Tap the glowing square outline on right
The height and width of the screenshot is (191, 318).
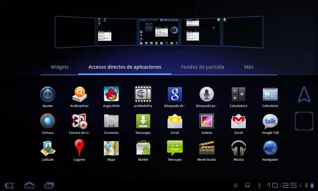pos(304,121)
